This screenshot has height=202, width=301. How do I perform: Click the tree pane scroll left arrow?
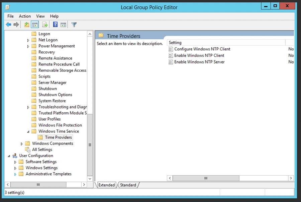click(x=7, y=185)
